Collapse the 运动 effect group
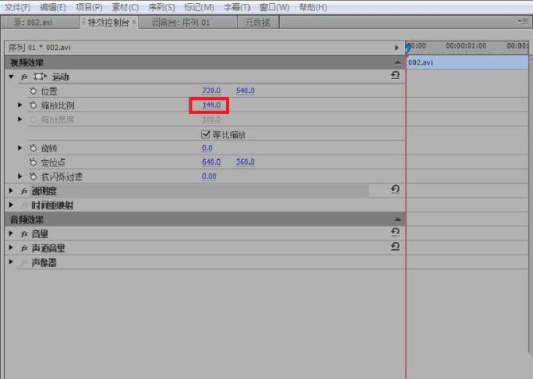The image size is (533, 379). [11, 76]
